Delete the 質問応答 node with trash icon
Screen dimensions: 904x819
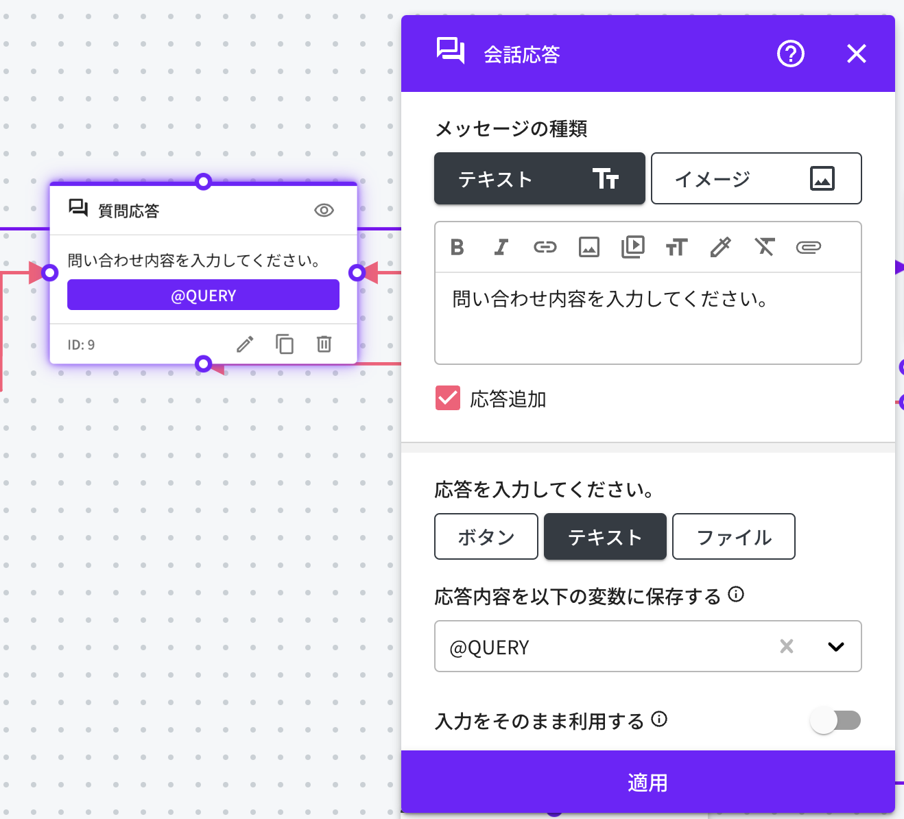pyautogui.click(x=324, y=344)
